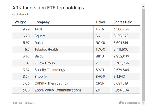Click the Source: Ark Invest text
Viewport: 157px width, 109px height.
(x=24, y=103)
